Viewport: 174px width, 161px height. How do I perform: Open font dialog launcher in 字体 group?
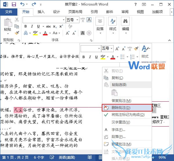pyautogui.click(x=91, y=41)
